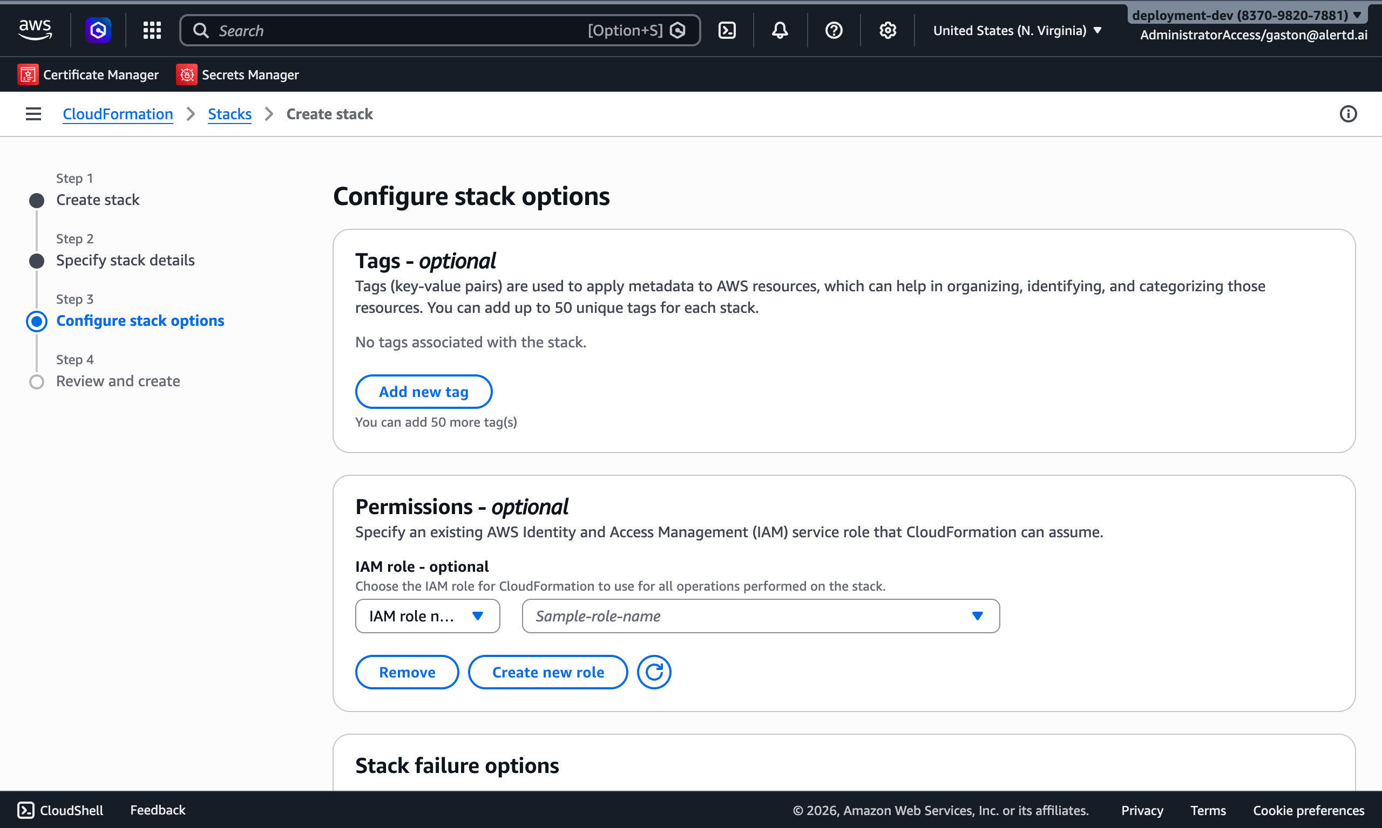This screenshot has height=828, width=1382.
Task: Open the IAM role name type dropdown
Action: (x=427, y=616)
